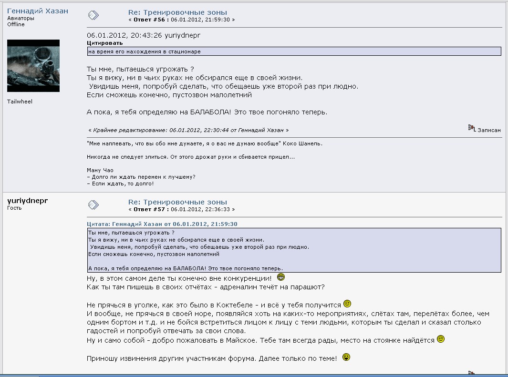Click the smiley after "место на стоянке найдётся"
The width and height of the screenshot is (508, 377).
pos(441,339)
